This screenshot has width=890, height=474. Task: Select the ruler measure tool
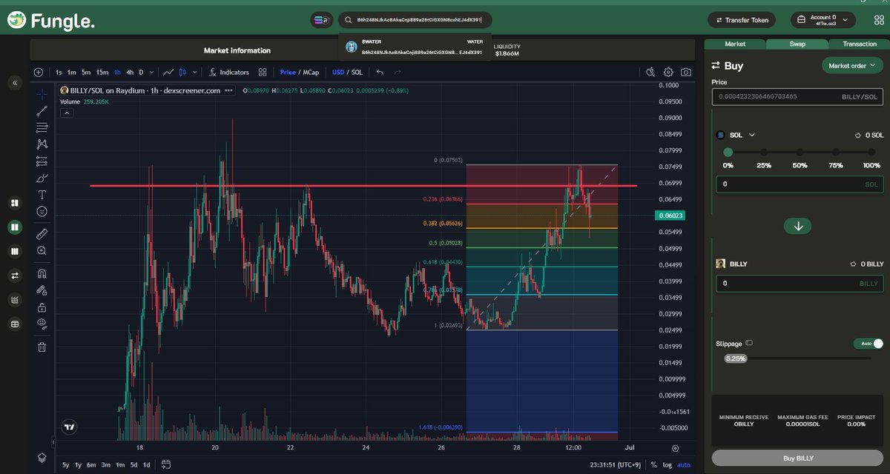pos(42,233)
